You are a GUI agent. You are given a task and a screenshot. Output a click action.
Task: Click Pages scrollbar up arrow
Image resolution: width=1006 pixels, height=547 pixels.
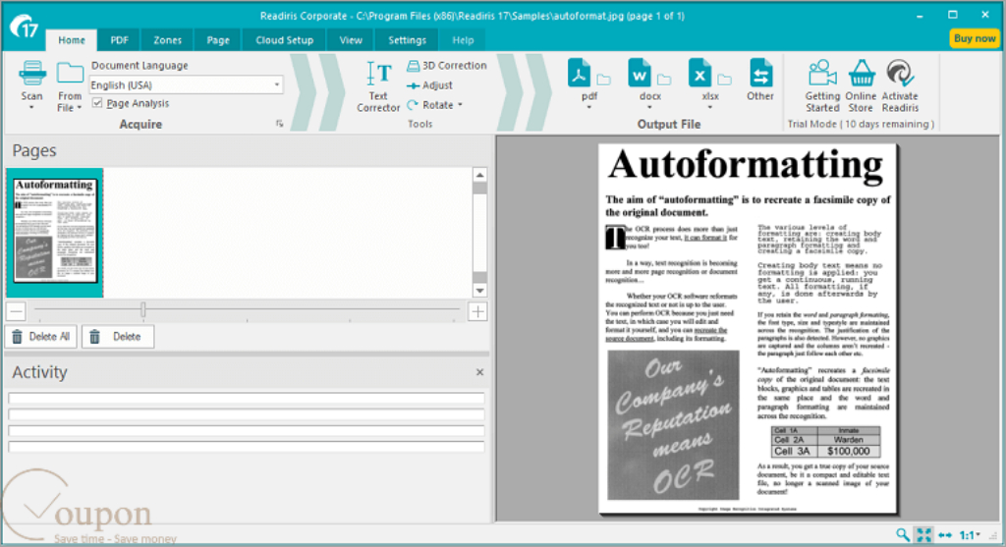479,175
